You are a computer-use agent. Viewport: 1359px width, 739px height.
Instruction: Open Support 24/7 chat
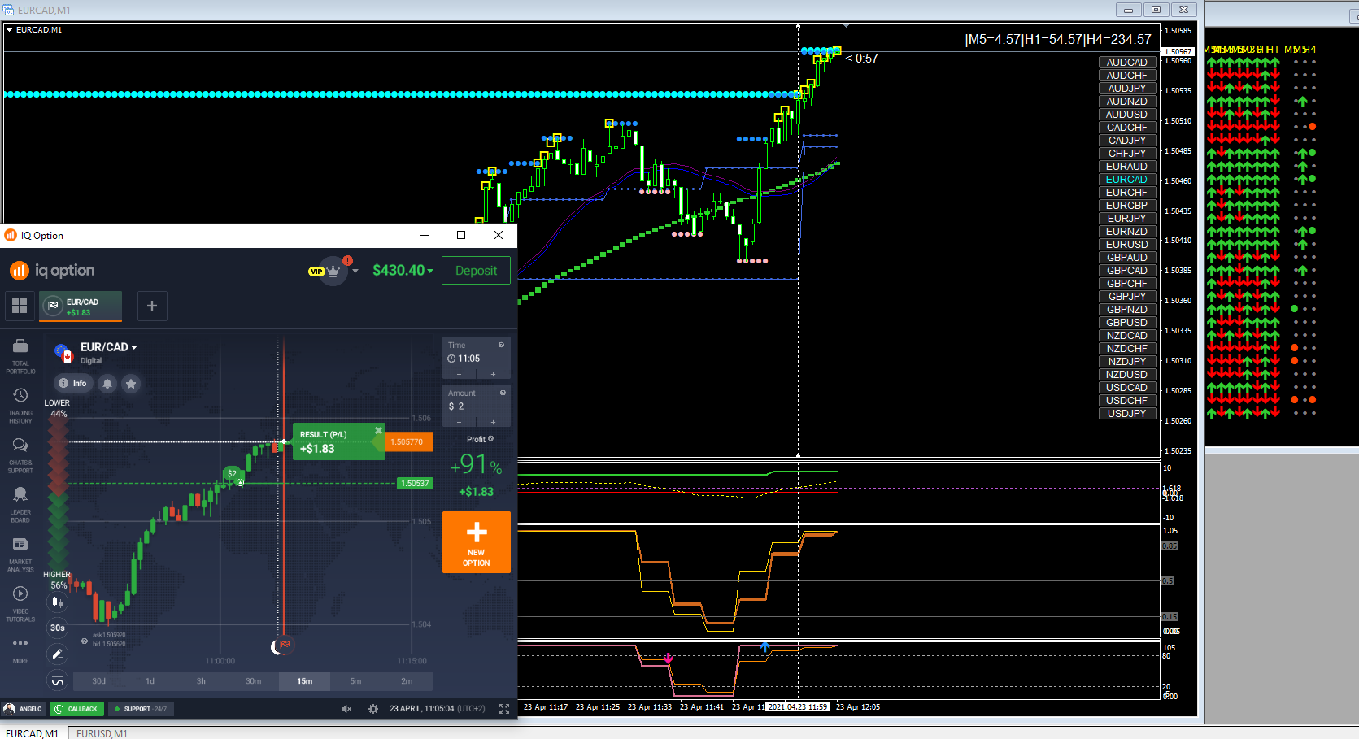tap(141, 709)
